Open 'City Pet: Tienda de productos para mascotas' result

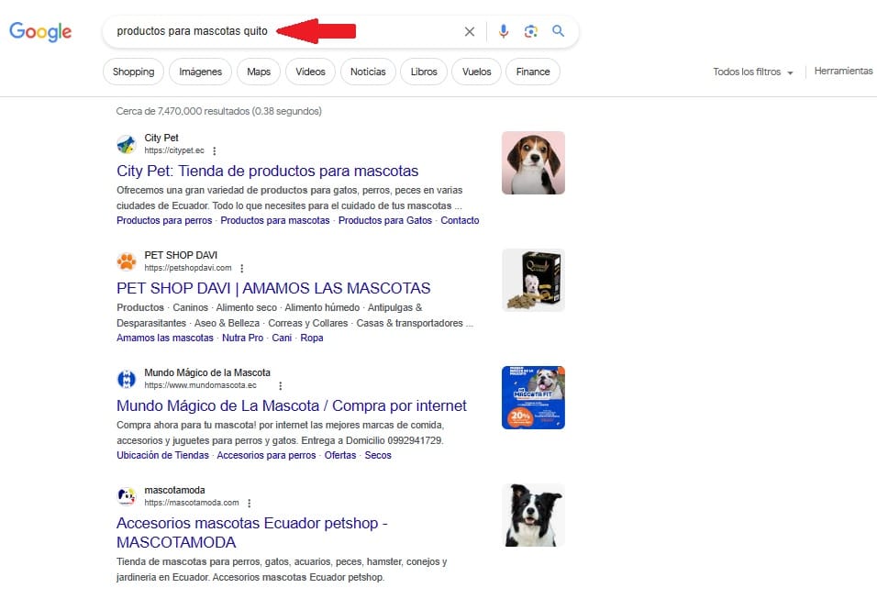pos(267,171)
